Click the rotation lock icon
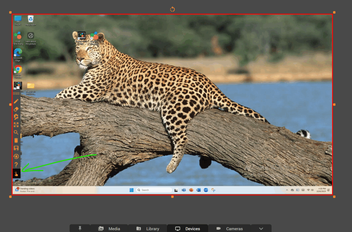 coord(16,156)
